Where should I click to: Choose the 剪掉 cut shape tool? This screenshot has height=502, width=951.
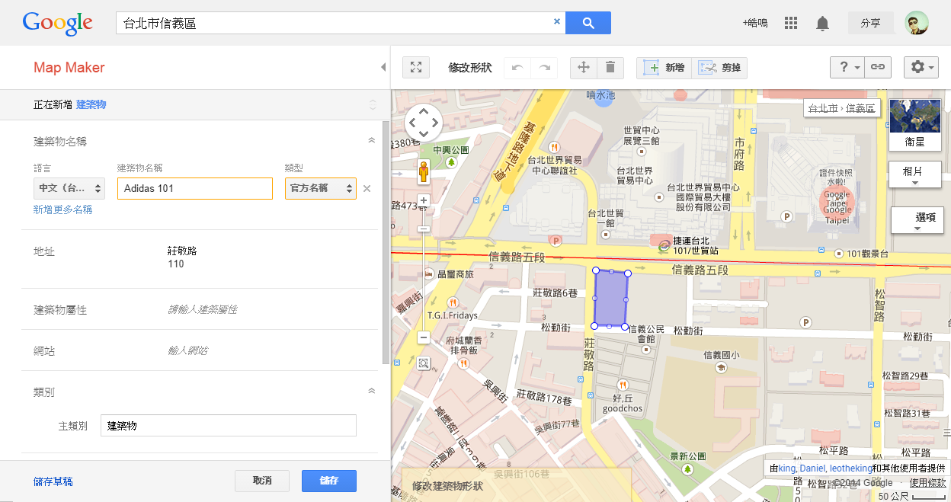coord(719,68)
